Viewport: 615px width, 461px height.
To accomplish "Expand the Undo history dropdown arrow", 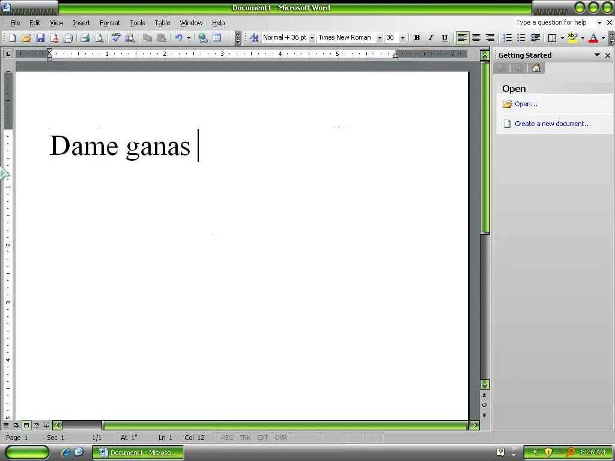I will (x=189, y=38).
